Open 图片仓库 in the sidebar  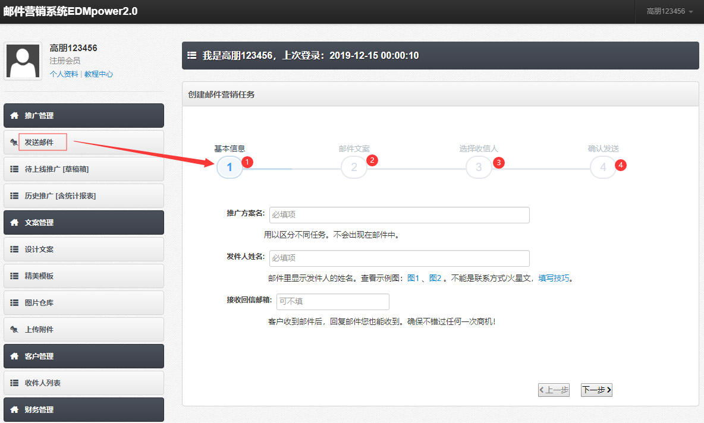point(83,303)
